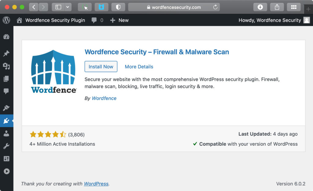Select the highlighted Plugins plug icon
Image resolution: width=313 pixels, height=191 pixels.
[x=7, y=121]
